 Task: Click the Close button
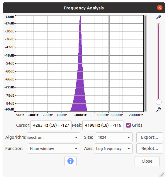click(147, 161)
